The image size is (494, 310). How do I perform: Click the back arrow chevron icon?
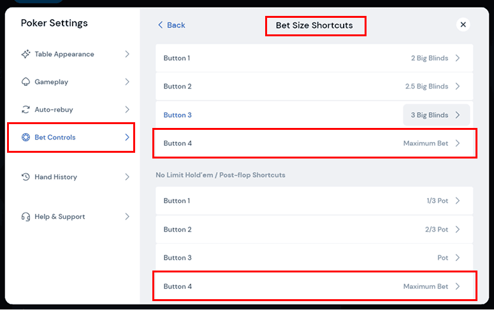161,25
